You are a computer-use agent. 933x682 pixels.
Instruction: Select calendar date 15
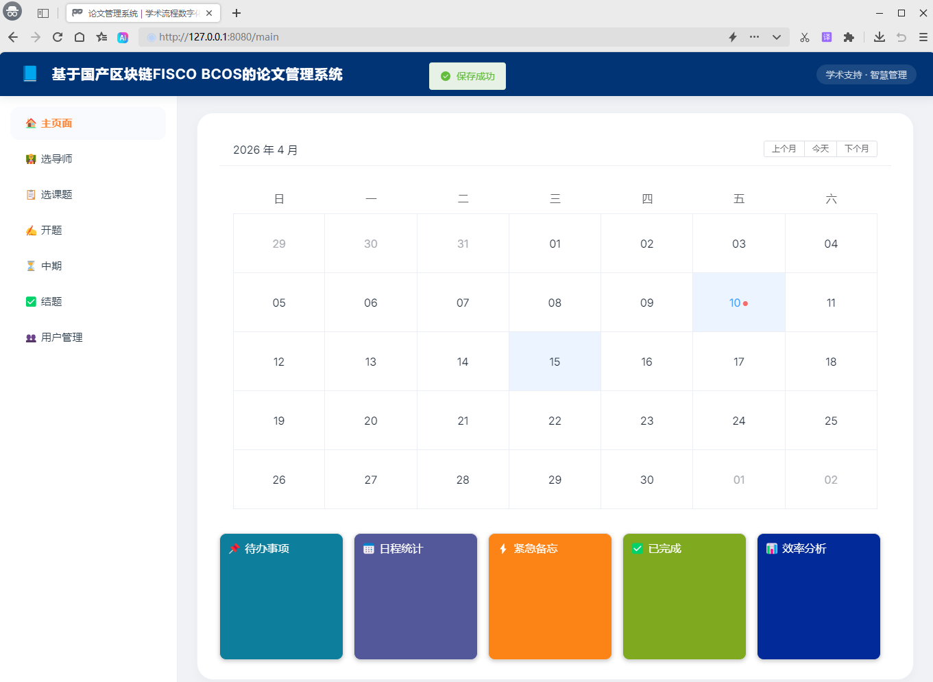pyautogui.click(x=555, y=362)
